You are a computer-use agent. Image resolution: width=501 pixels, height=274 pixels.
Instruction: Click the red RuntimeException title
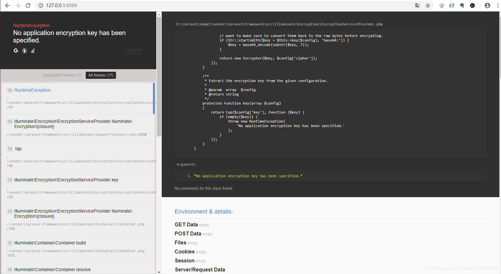[32, 25]
